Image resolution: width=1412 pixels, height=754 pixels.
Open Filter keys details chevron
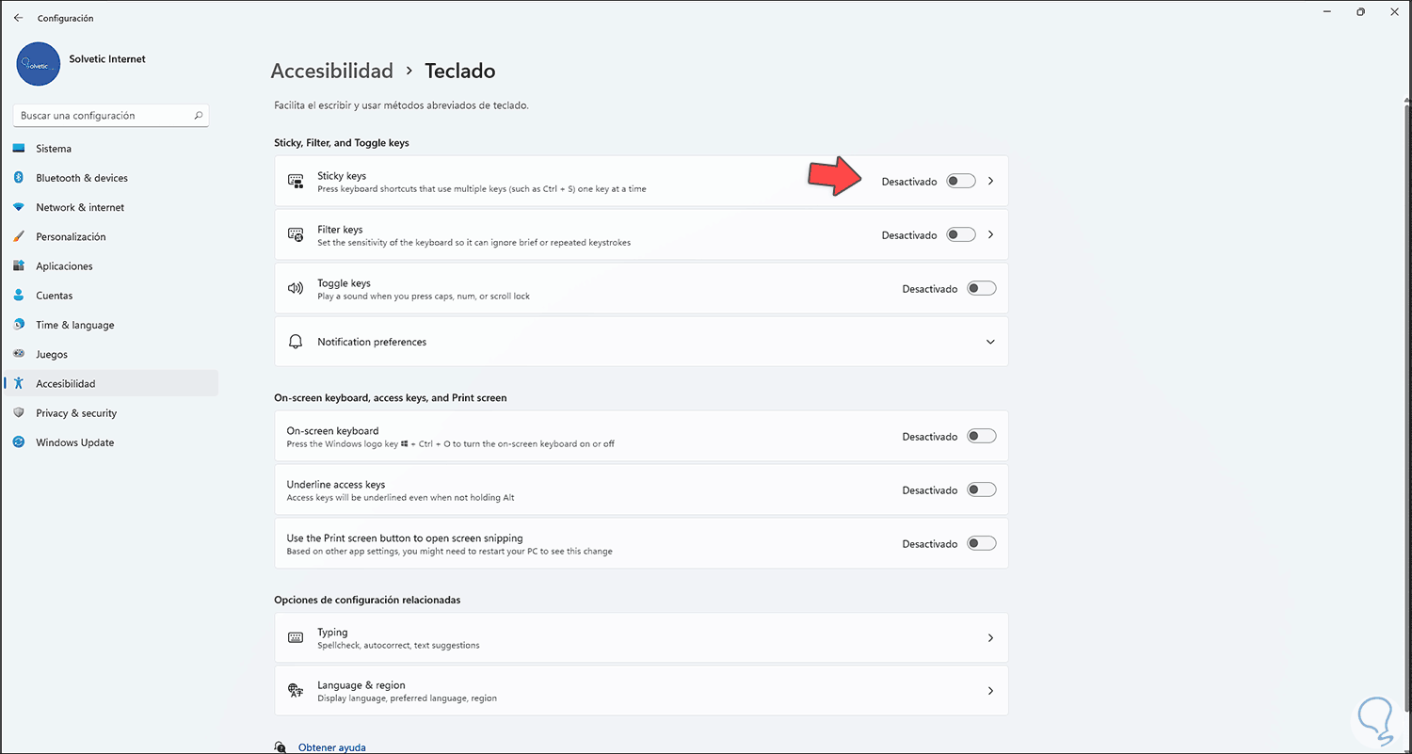point(990,235)
